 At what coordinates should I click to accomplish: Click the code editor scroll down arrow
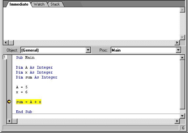click(182, 116)
